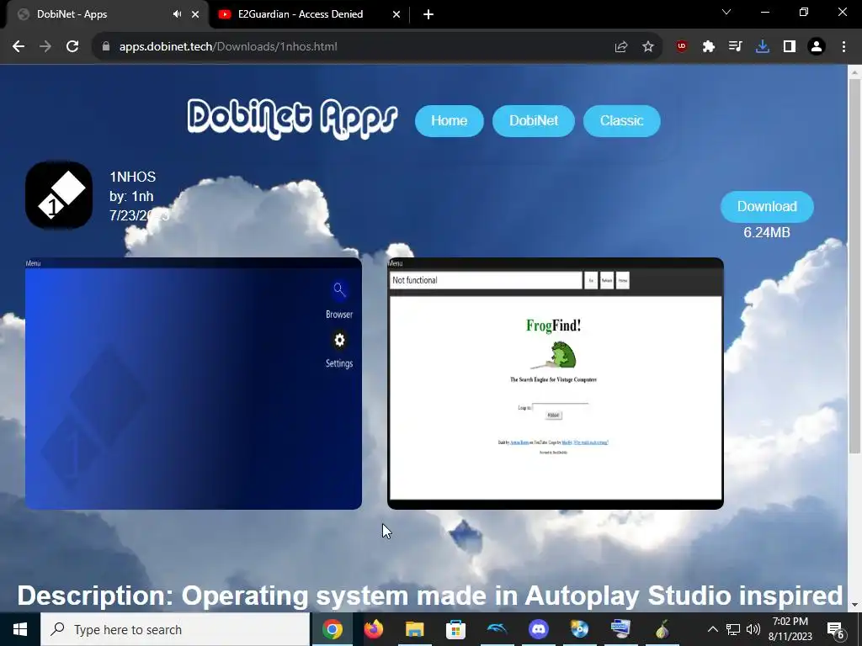Screen dimensions: 862x646
Task: Mute the DobiNet Apps tab audio
Action: tap(177, 14)
